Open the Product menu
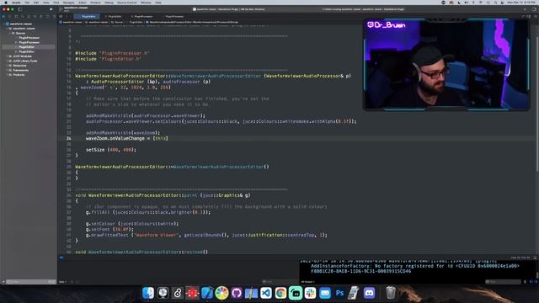 [95, 3]
